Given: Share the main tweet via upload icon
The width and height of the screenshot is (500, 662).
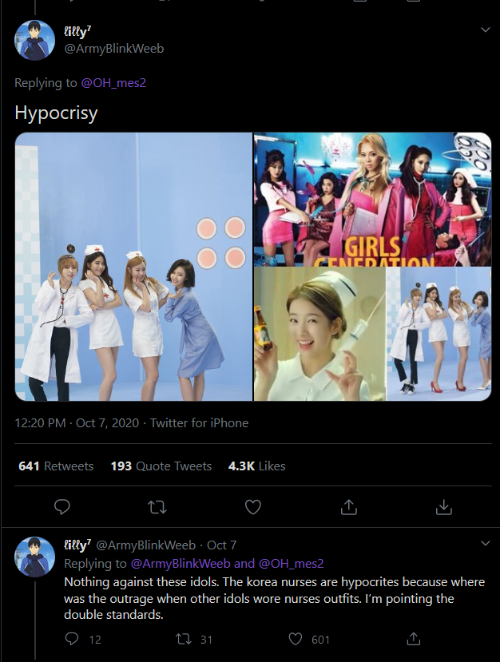Looking at the screenshot, I should click(x=348, y=506).
